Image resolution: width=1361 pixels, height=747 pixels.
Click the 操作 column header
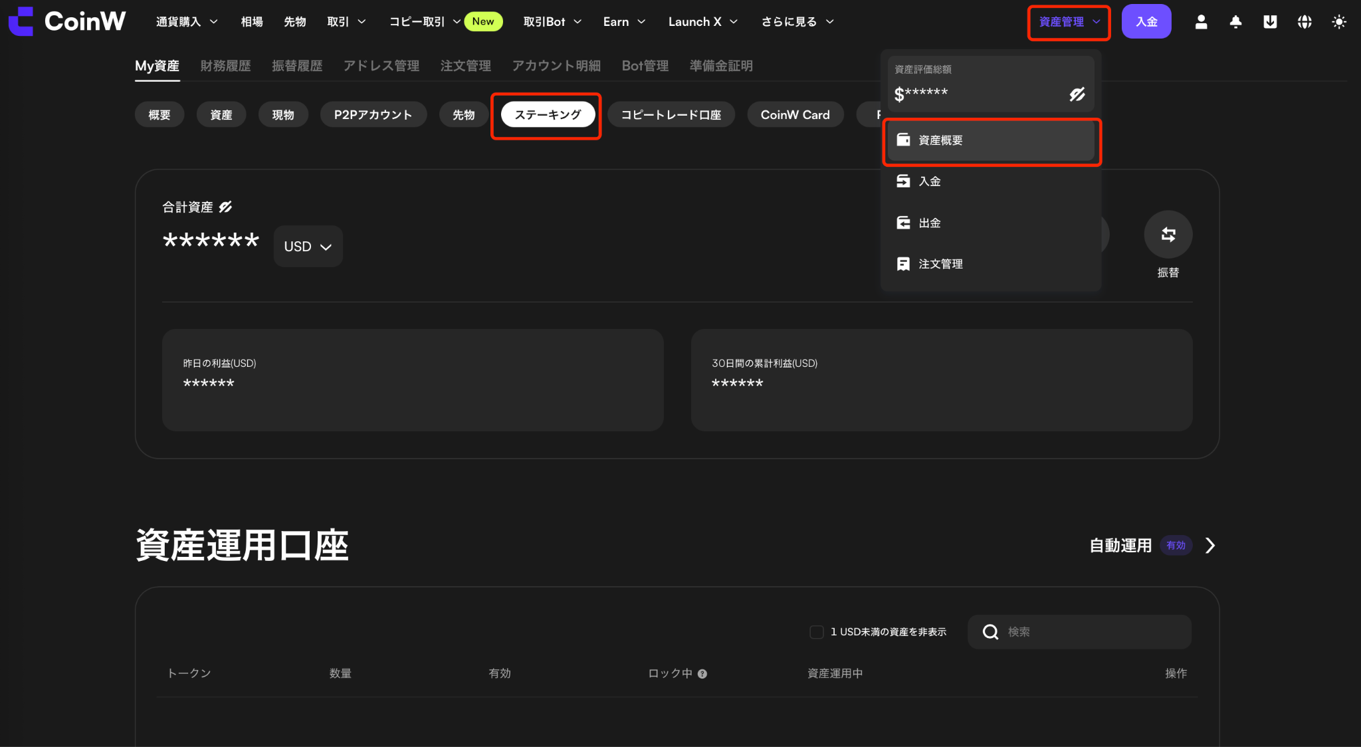[x=1176, y=673]
